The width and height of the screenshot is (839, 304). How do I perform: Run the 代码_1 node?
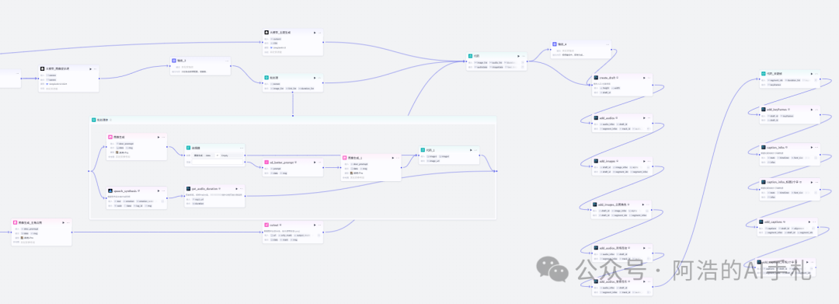tap(471, 150)
